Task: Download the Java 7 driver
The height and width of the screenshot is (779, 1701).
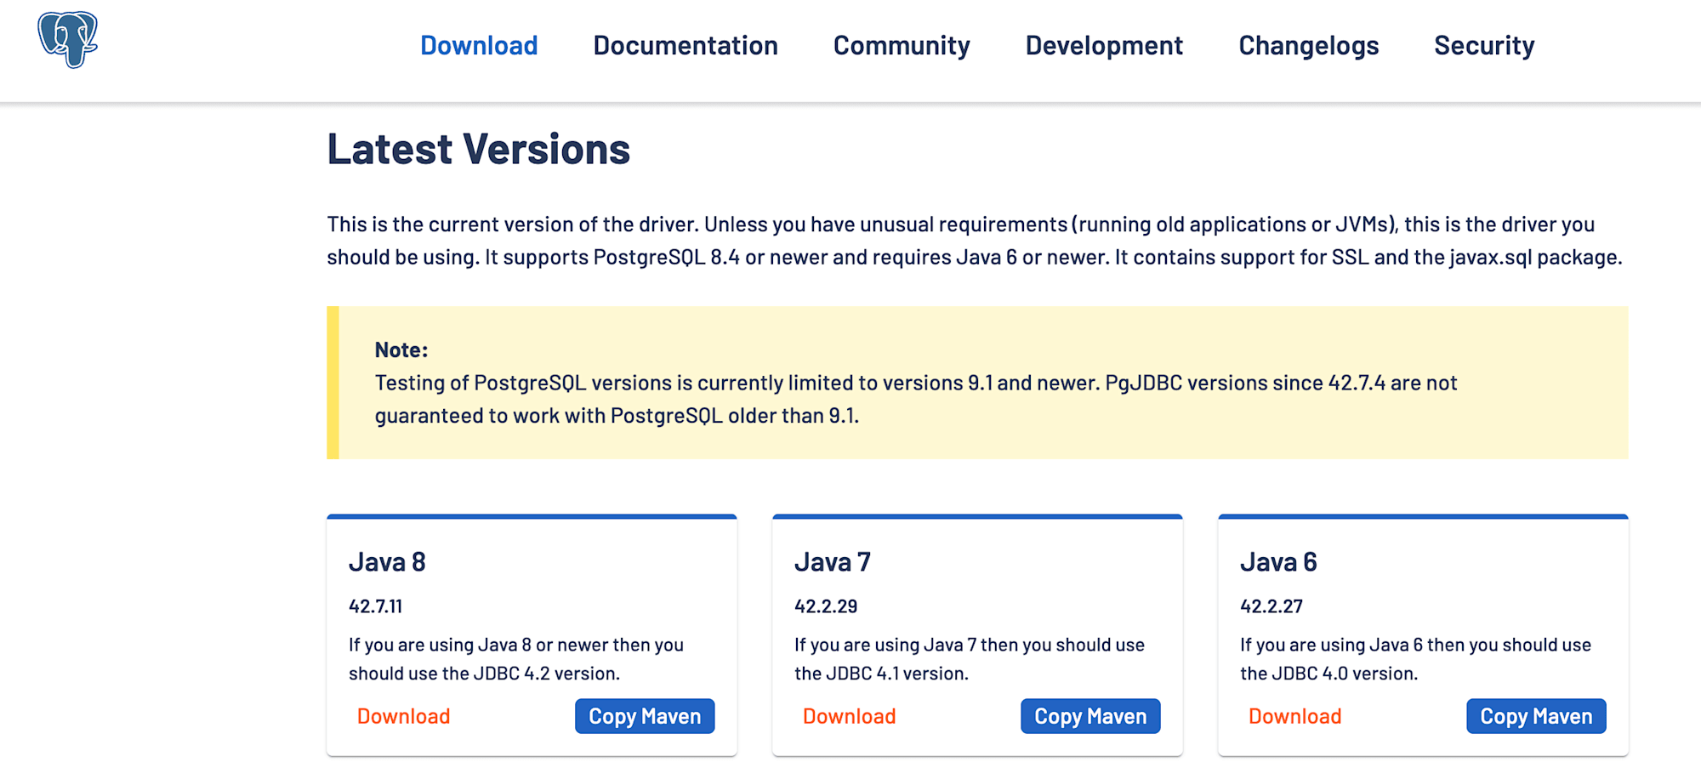Action: pyautogui.click(x=849, y=716)
